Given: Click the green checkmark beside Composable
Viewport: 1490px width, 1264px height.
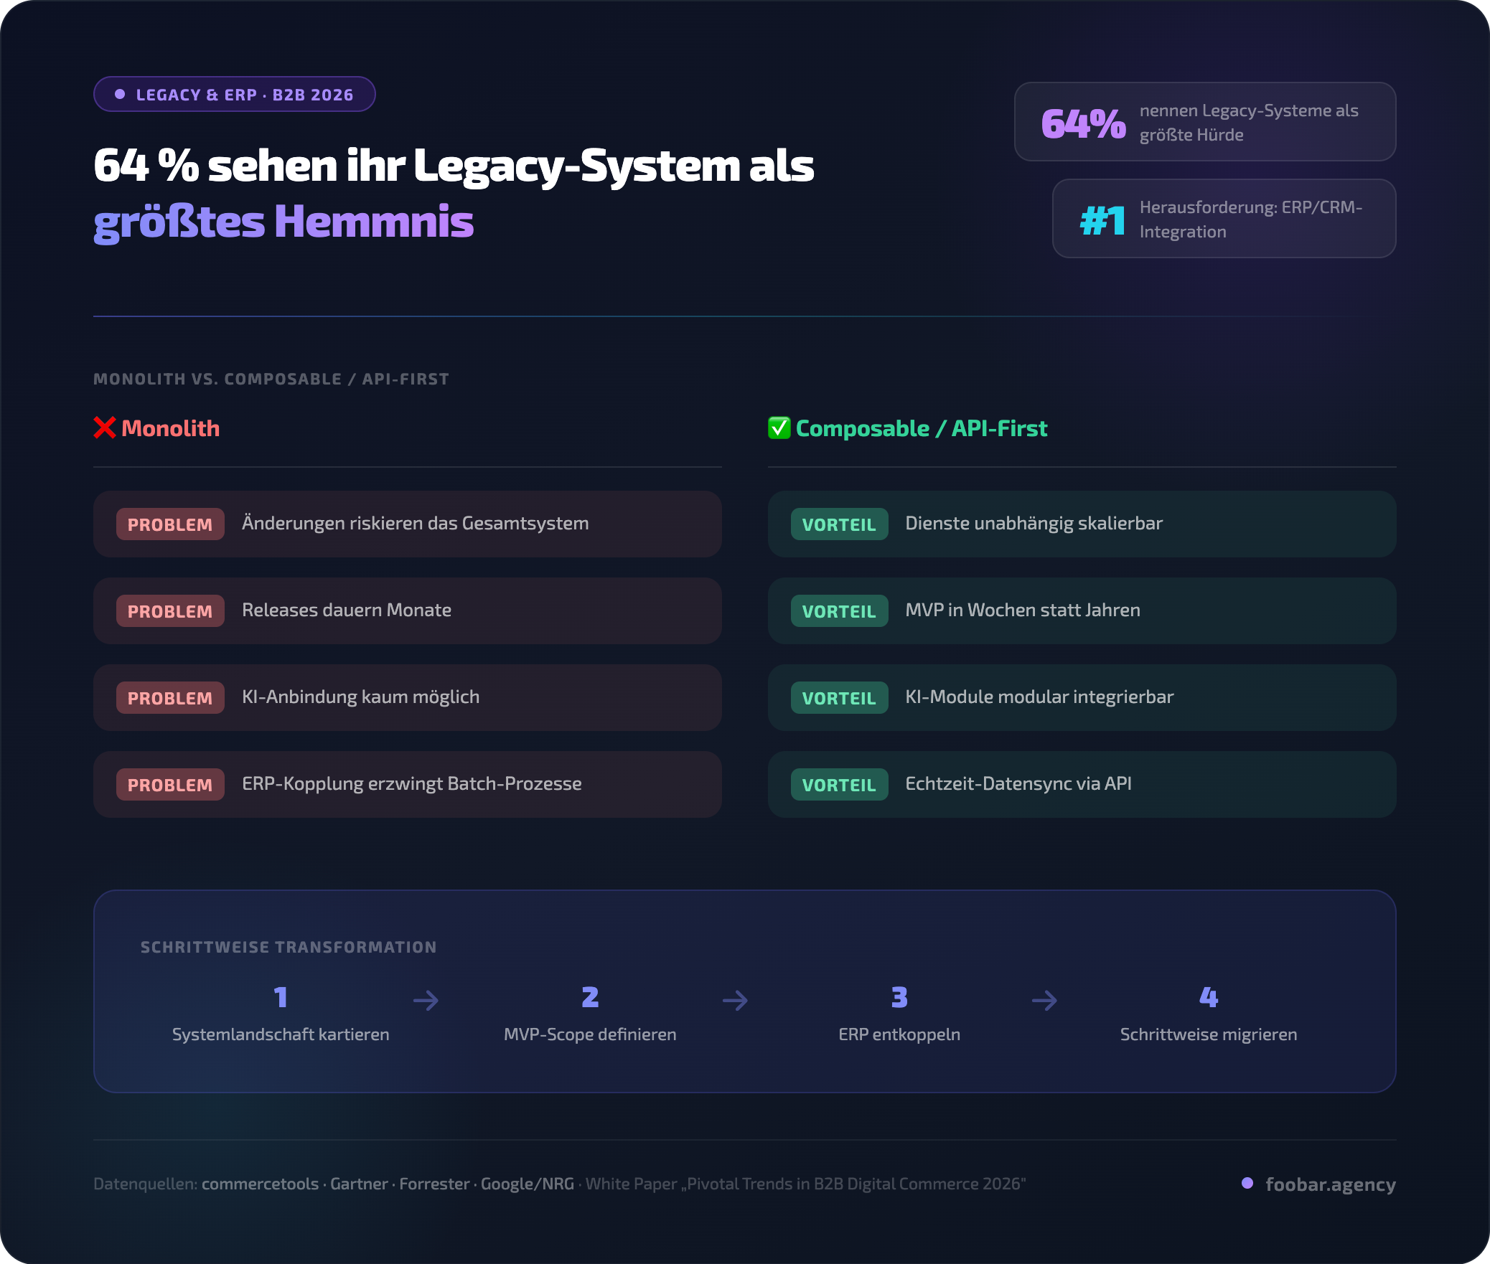Looking at the screenshot, I should pos(779,428).
